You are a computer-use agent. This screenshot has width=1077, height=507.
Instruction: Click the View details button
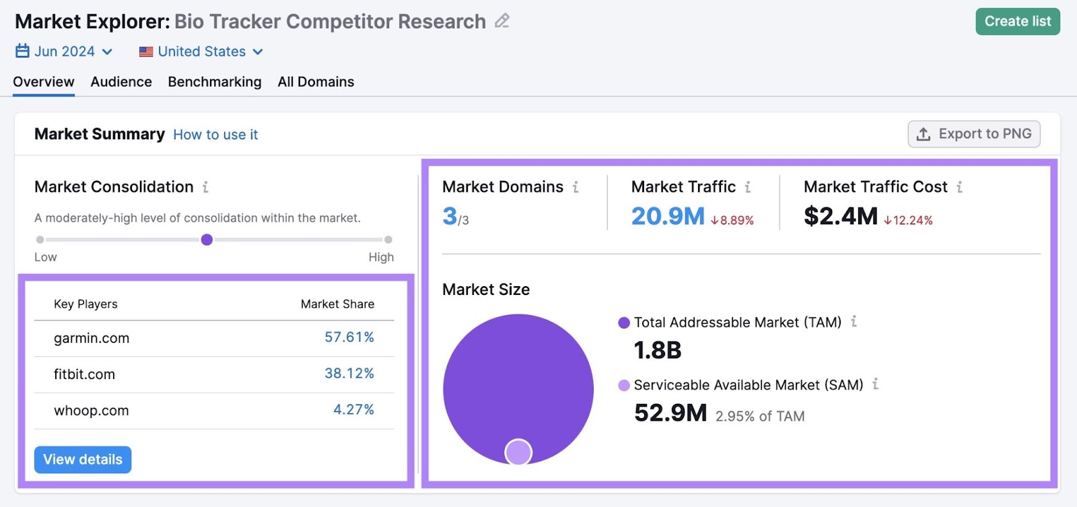click(x=83, y=460)
